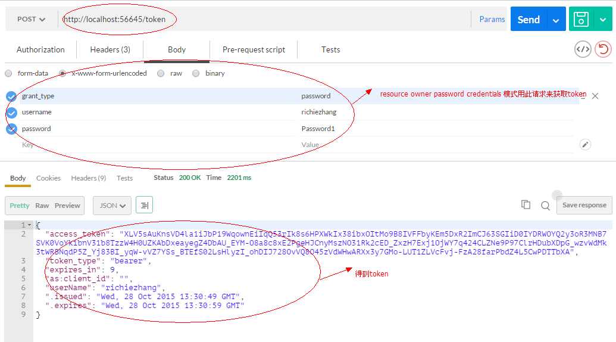Click the ".issued" date line
The image size is (616, 342).
(145, 297)
